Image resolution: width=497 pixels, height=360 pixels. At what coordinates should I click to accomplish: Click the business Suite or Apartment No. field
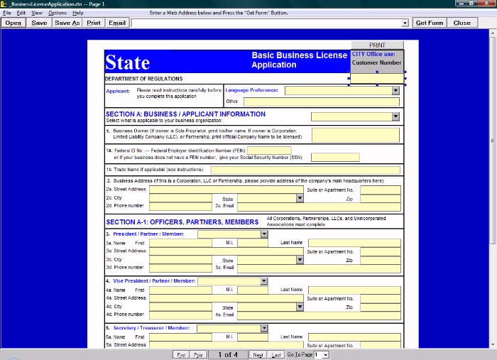pos(381,190)
